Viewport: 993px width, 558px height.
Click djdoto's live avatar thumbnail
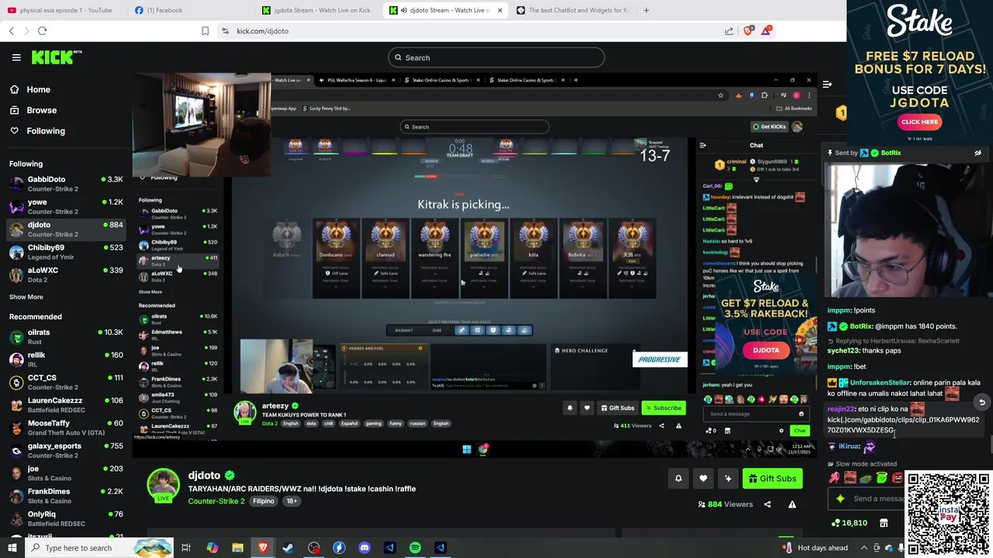[163, 485]
